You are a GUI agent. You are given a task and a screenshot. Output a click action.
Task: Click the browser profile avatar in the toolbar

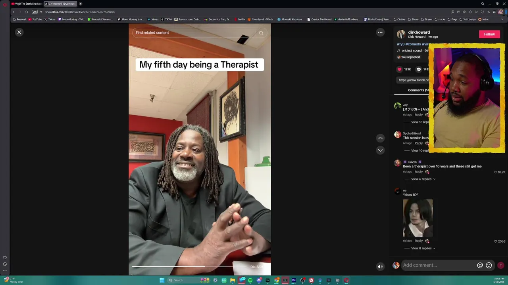501,12
